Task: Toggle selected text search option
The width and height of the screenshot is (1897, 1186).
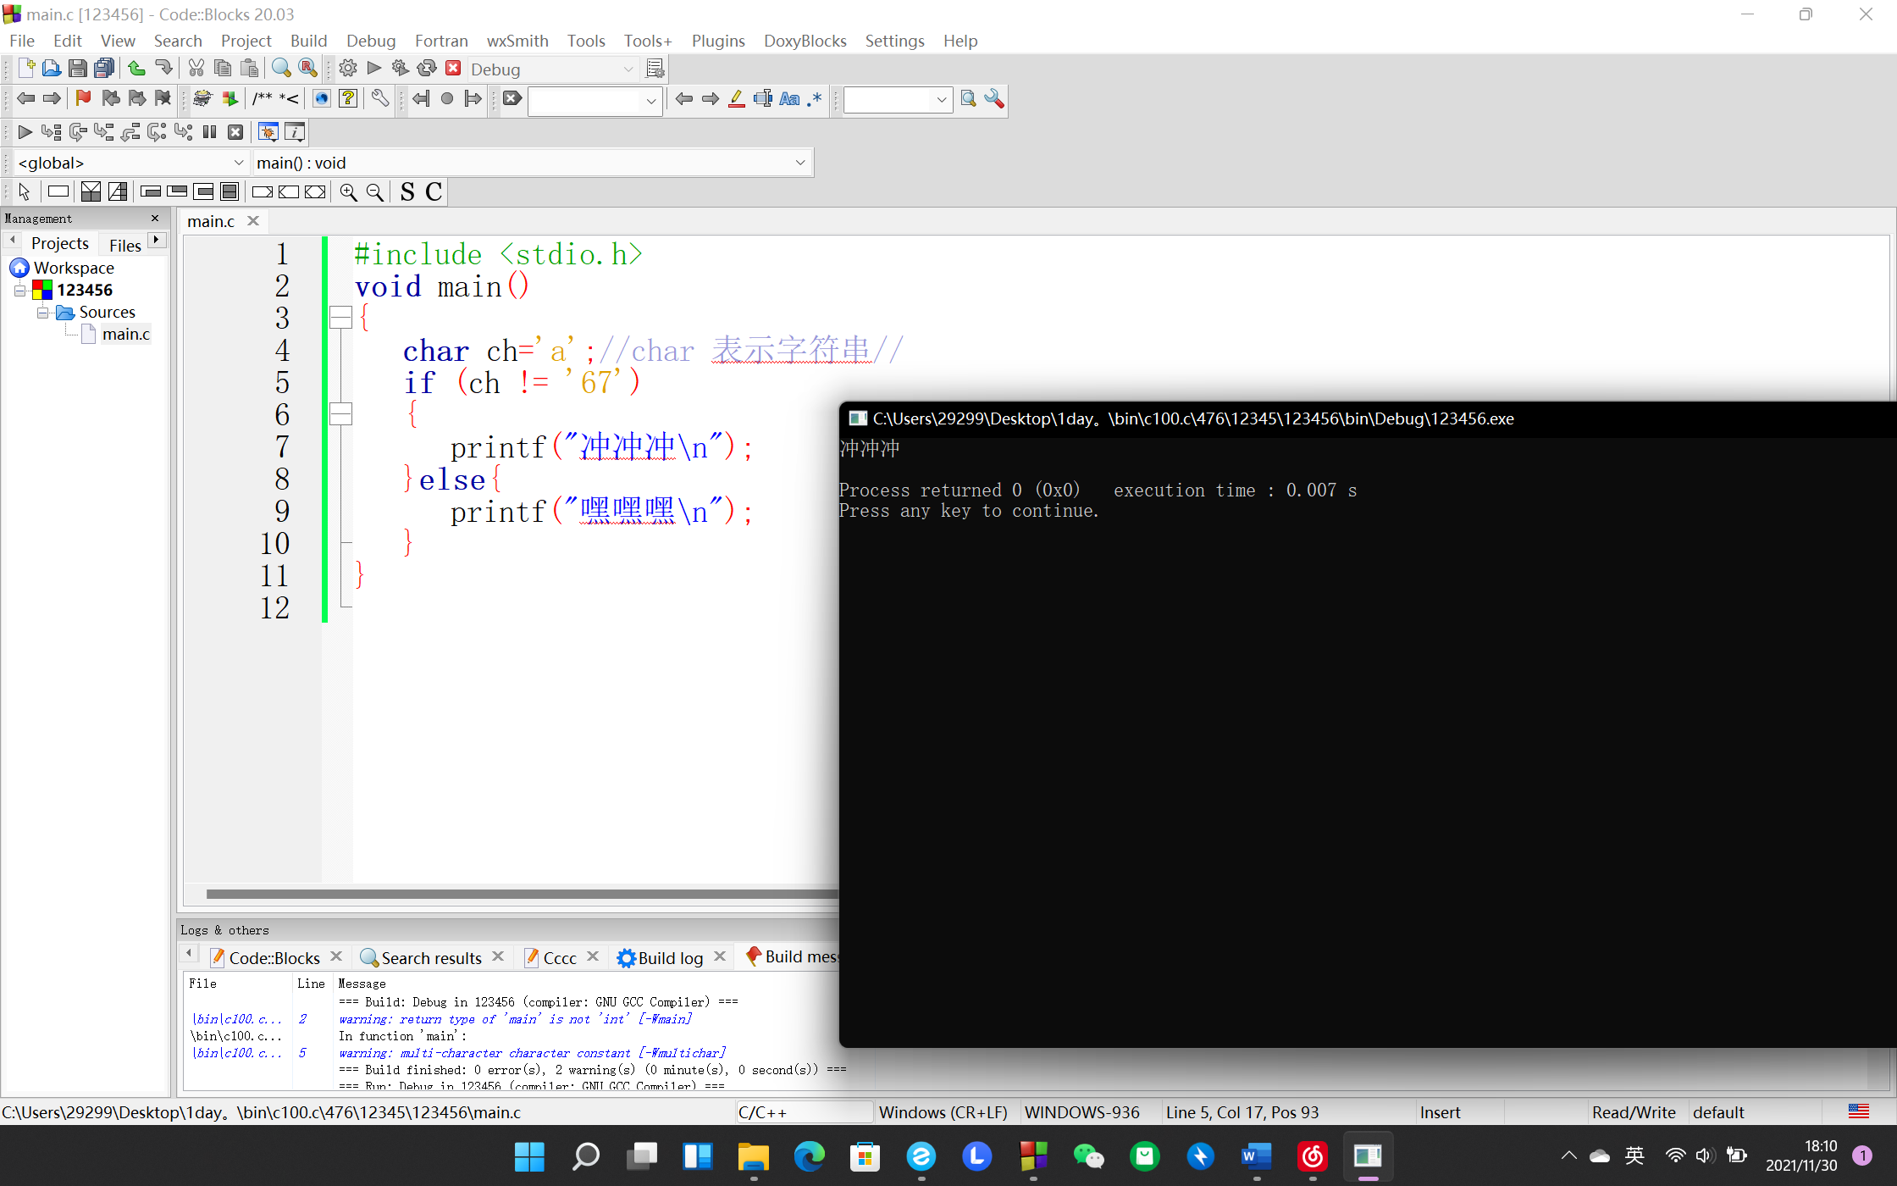Action: tap(762, 99)
